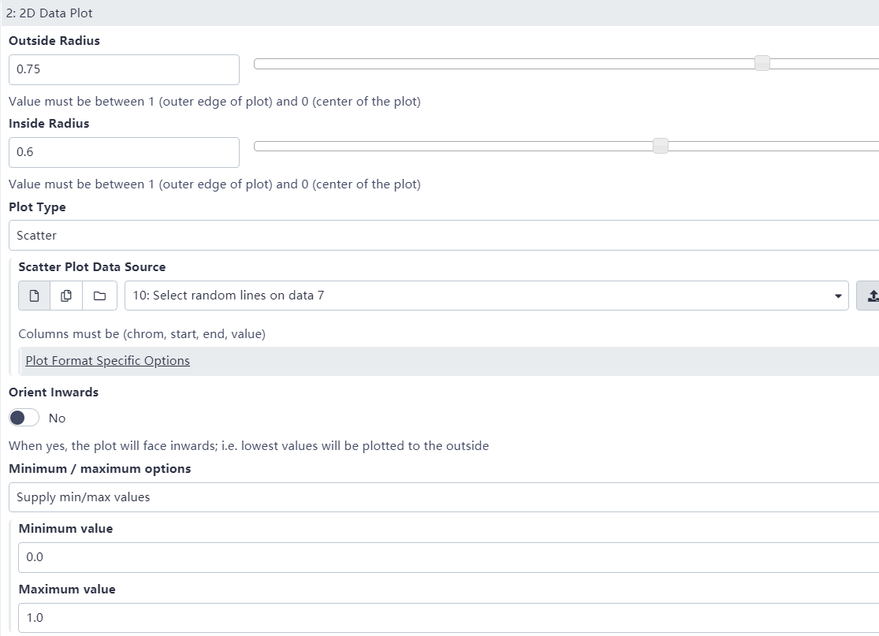Viewport: 879px width, 636px height.
Task: Click the Minimum / maximum options label
Action: (99, 469)
